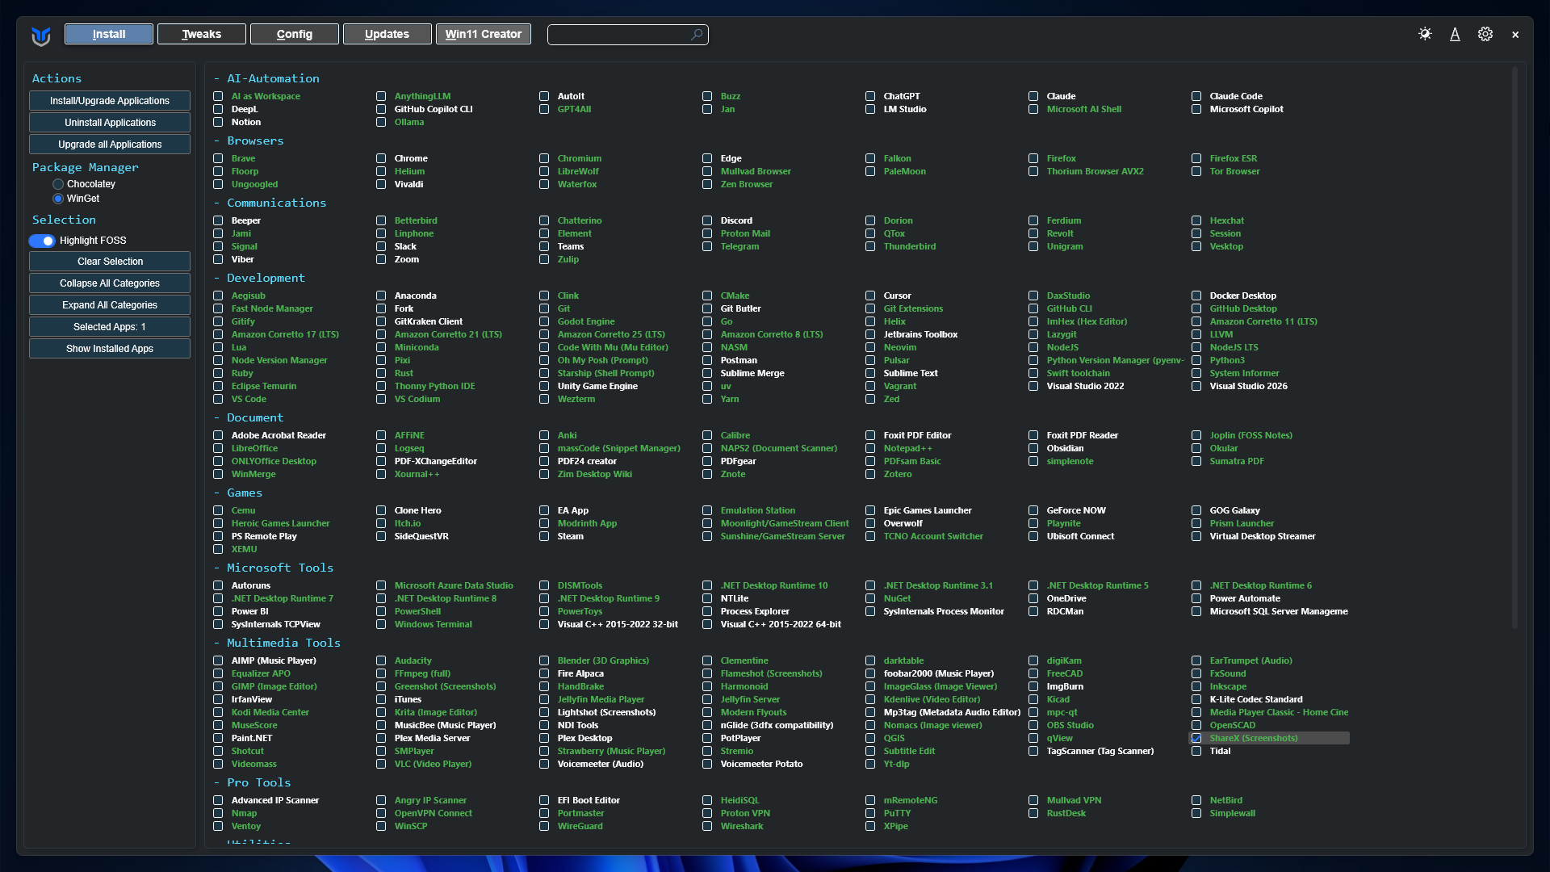Click the 'PuTTY' app label
1550x872 pixels.
[x=897, y=813]
